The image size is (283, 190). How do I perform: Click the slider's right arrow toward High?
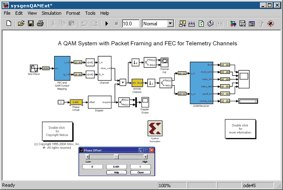point(145,156)
